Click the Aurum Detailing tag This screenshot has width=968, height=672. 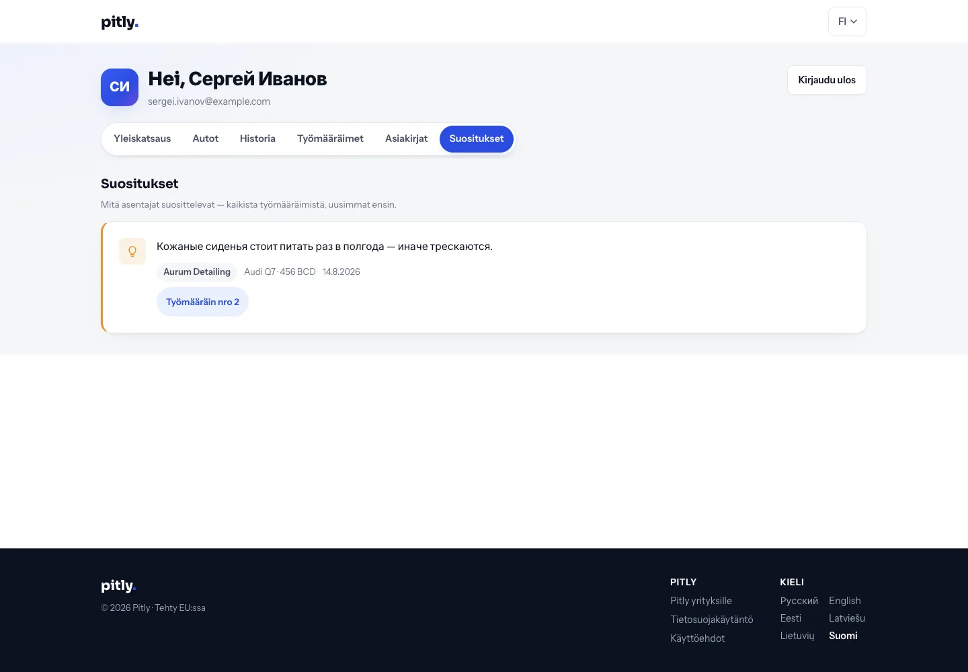tap(197, 271)
